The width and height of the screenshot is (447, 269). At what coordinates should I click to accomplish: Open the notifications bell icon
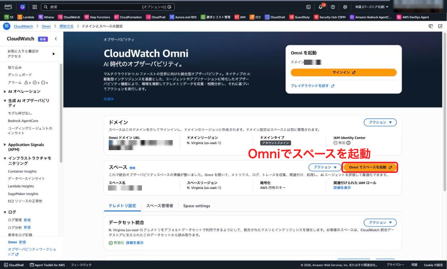(320, 7)
